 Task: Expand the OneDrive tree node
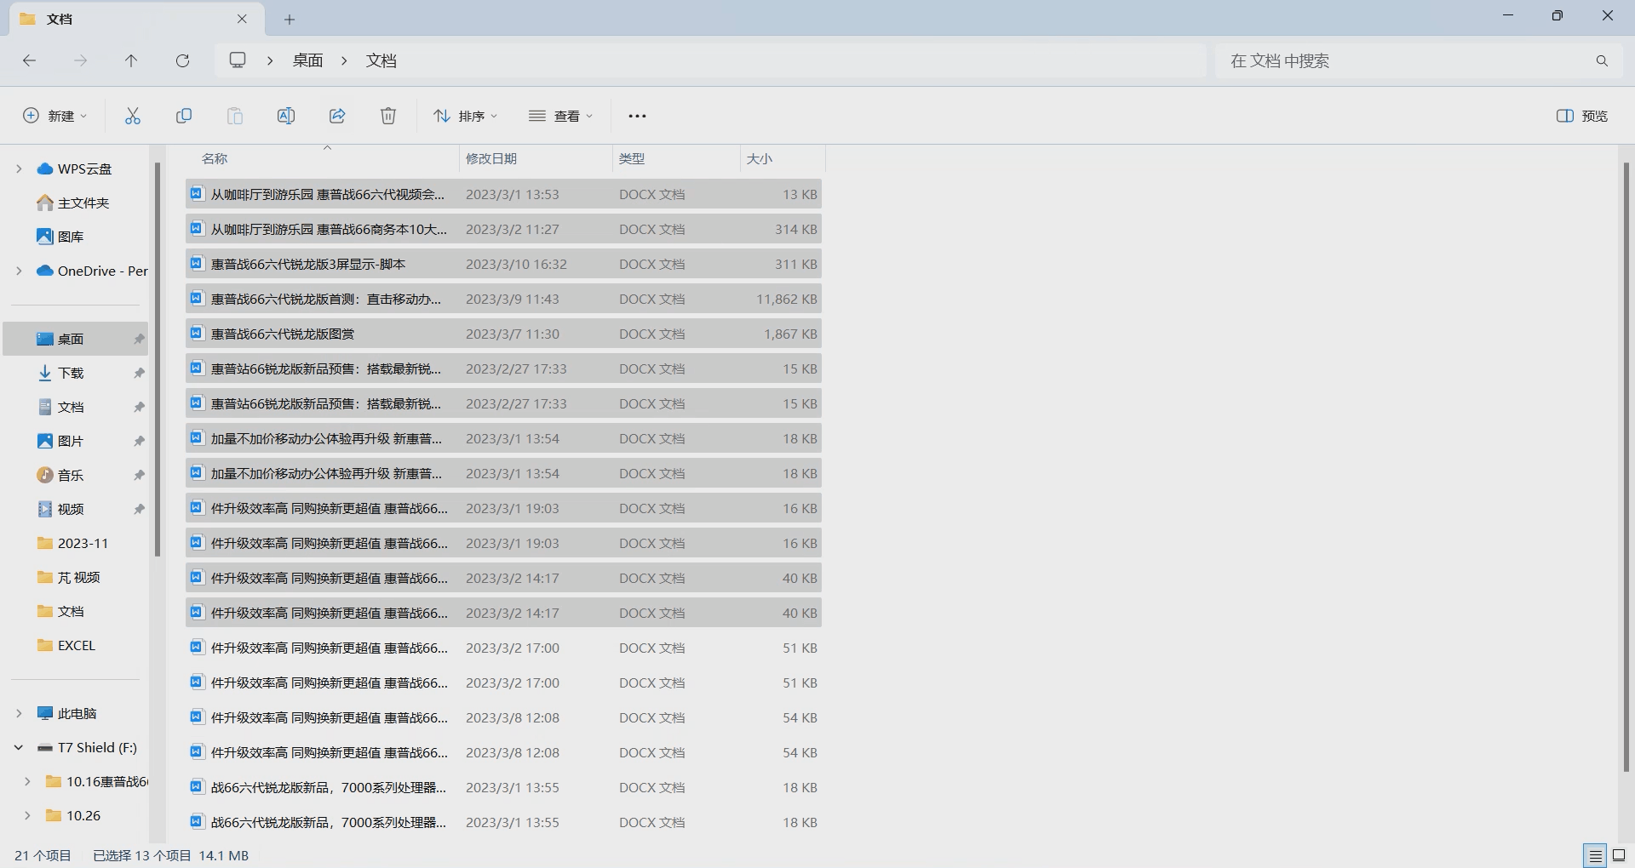point(19,271)
